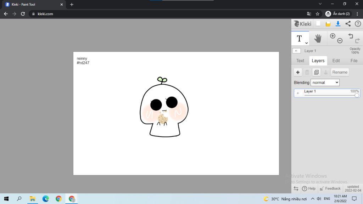Image resolution: width=363 pixels, height=204 pixels.
Task: Open File Explorer from taskbar
Action: coord(32,199)
